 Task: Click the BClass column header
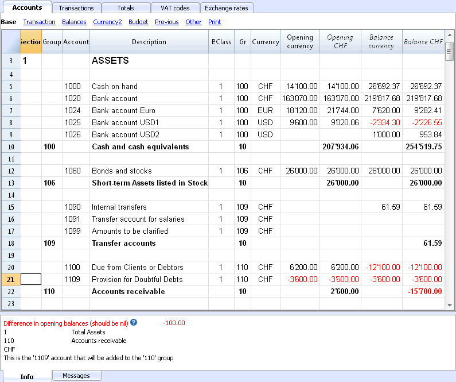(x=221, y=41)
